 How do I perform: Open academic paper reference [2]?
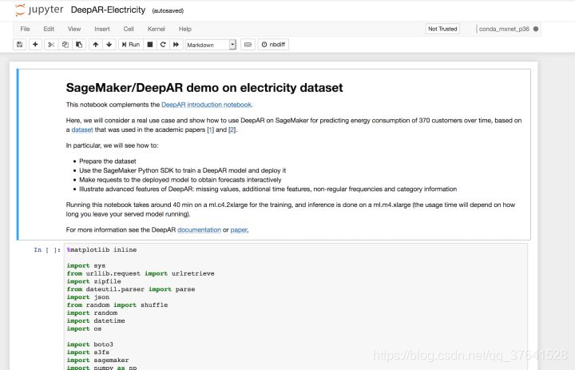[232, 129]
